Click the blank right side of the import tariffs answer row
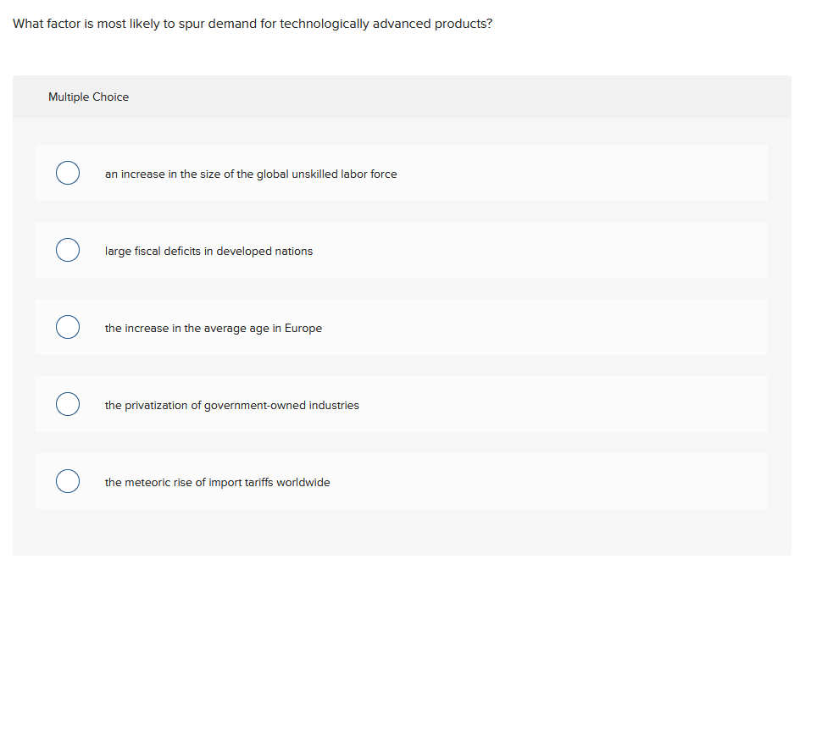 pyautogui.click(x=593, y=482)
